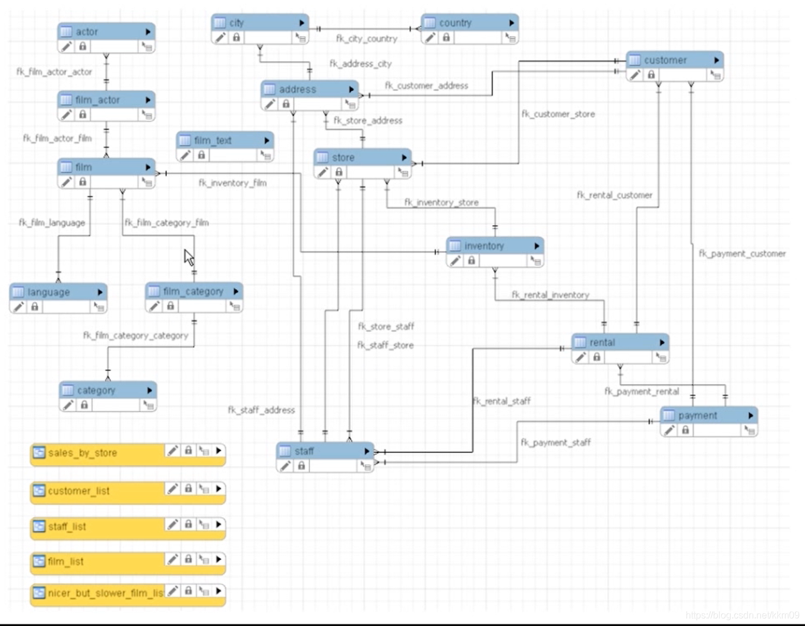Image resolution: width=805 pixels, height=626 pixels.
Task: Click the lock icon on customer table
Action: (651, 75)
